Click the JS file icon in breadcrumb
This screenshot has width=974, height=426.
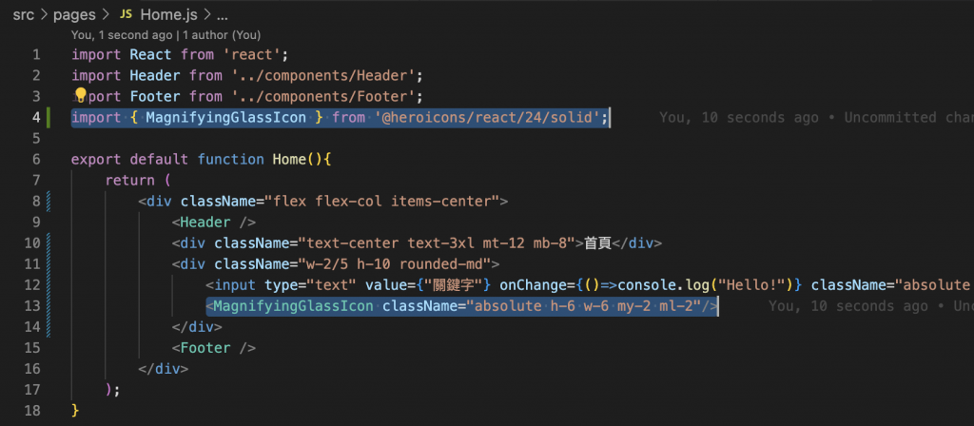(x=127, y=14)
